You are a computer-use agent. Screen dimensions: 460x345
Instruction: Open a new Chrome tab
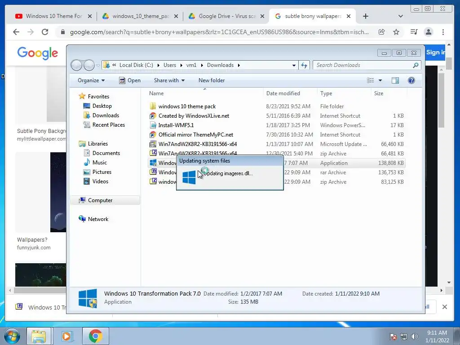(366, 16)
